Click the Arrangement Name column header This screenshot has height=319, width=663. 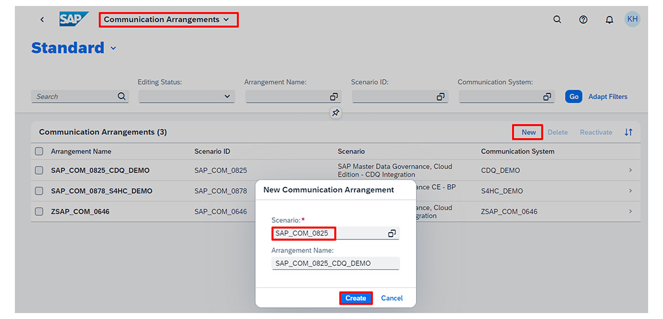pos(81,151)
